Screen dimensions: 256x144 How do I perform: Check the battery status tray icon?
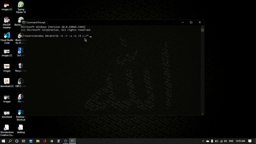pyautogui.click(x=216, y=141)
